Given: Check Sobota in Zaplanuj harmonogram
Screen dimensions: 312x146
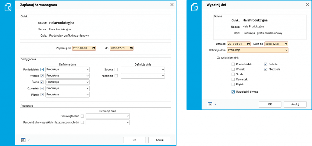Looking at the screenshot, I should (116, 69).
